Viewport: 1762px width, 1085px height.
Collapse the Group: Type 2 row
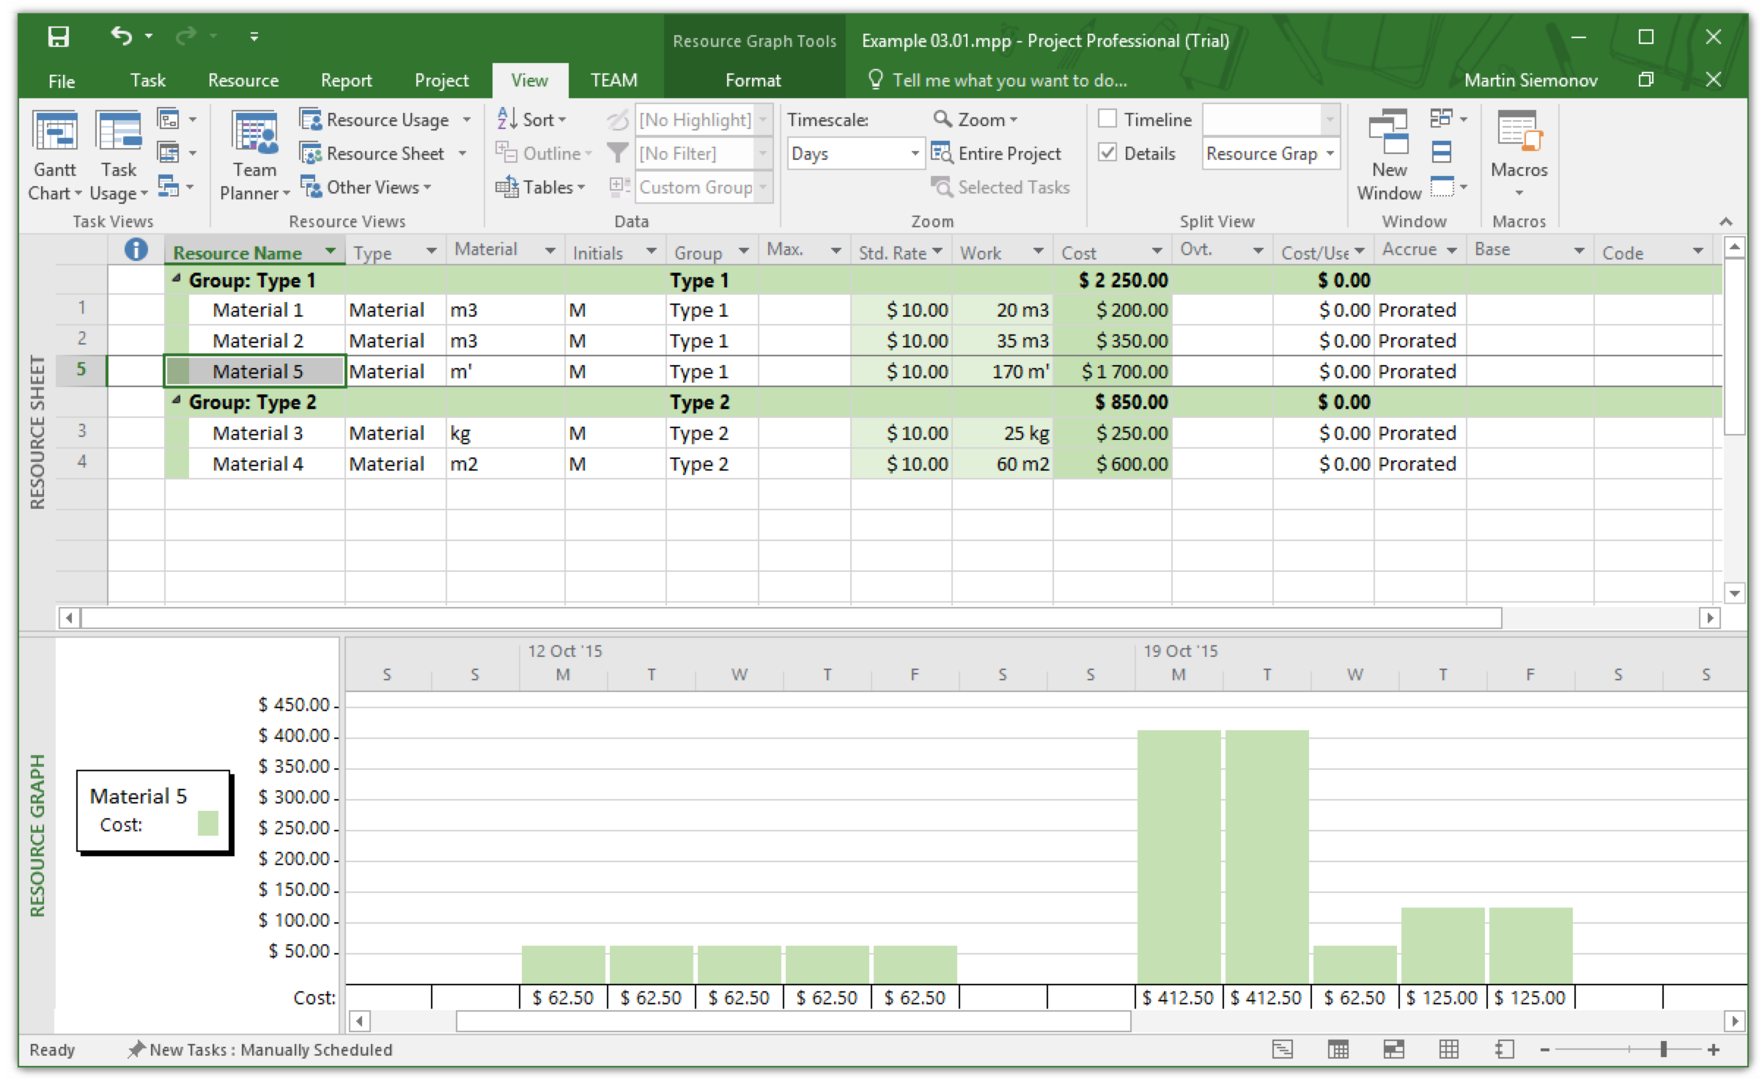coord(175,401)
